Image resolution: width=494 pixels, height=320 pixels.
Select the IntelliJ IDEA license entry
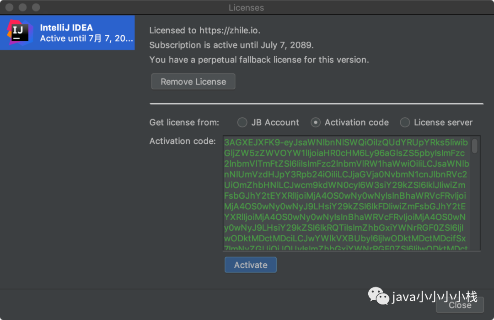coord(67,33)
